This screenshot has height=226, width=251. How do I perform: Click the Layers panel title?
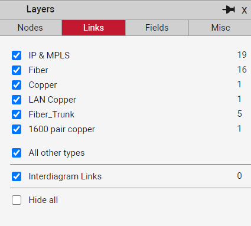[40, 9]
